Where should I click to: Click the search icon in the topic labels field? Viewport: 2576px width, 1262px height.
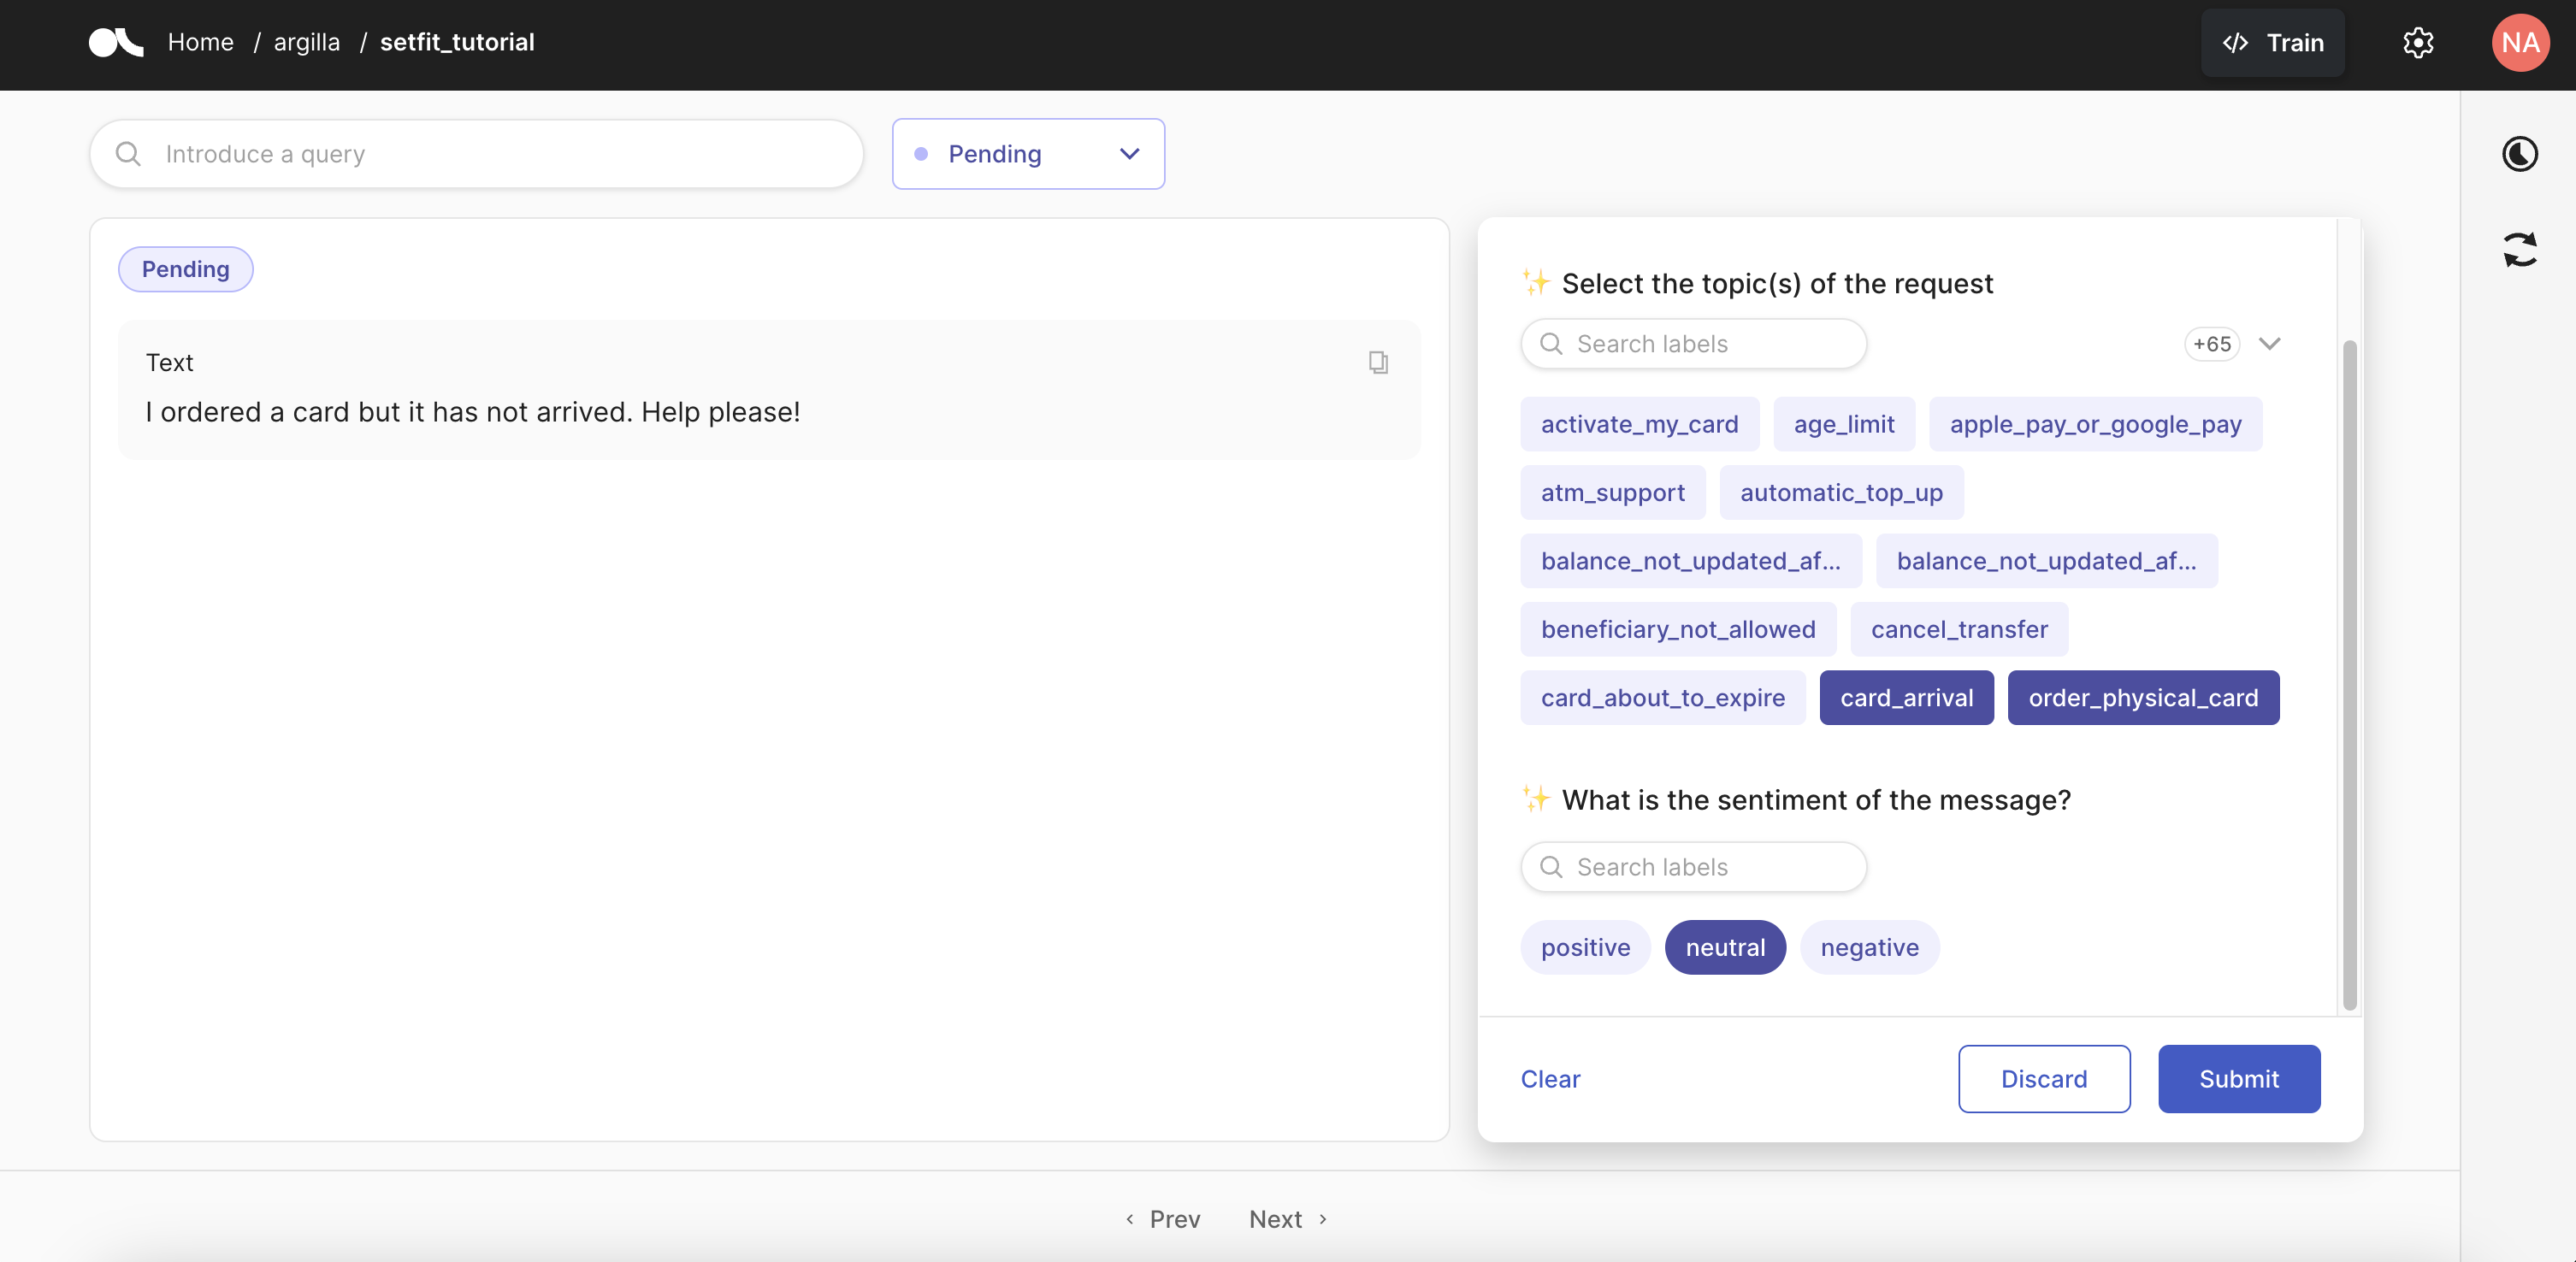click(1551, 344)
